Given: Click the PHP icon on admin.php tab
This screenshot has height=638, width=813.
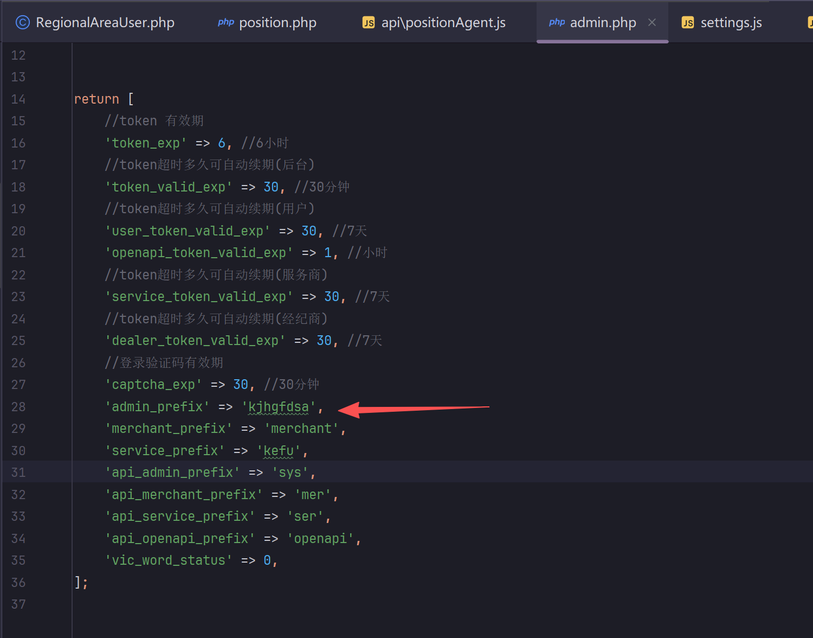Looking at the screenshot, I should pos(557,22).
